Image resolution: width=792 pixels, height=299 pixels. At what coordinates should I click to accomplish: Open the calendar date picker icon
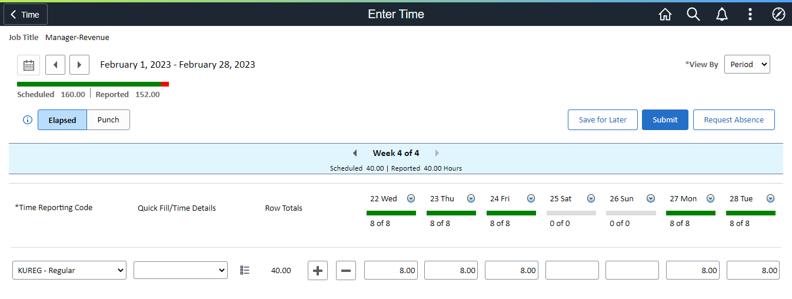coord(28,65)
